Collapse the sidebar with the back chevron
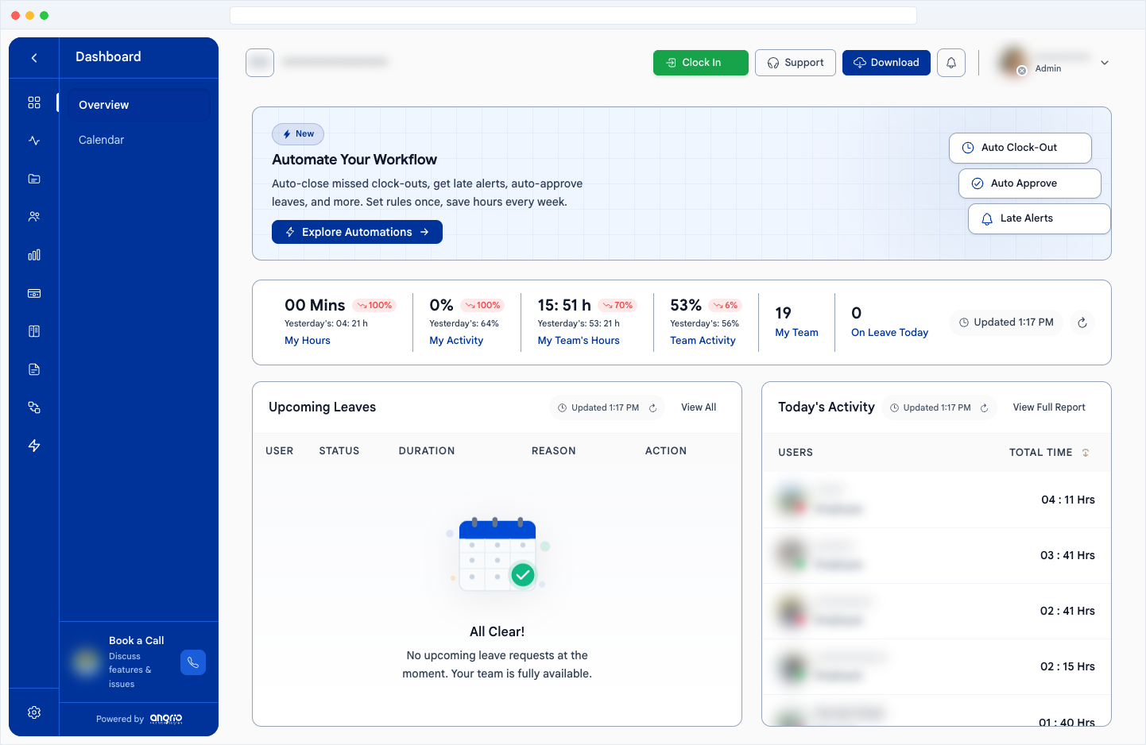Viewport: 1146px width, 745px height. point(33,57)
